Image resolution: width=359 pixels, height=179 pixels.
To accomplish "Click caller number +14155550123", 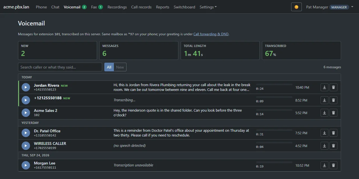I will click(x=45, y=90).
